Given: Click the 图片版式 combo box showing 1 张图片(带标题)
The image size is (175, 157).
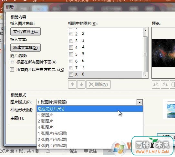Looking at the screenshot, I should click(90, 102).
